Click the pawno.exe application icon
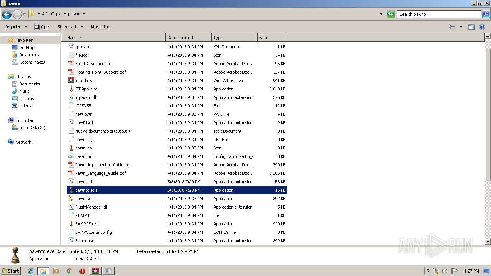Viewport: 491px width, 276px height. click(71, 199)
